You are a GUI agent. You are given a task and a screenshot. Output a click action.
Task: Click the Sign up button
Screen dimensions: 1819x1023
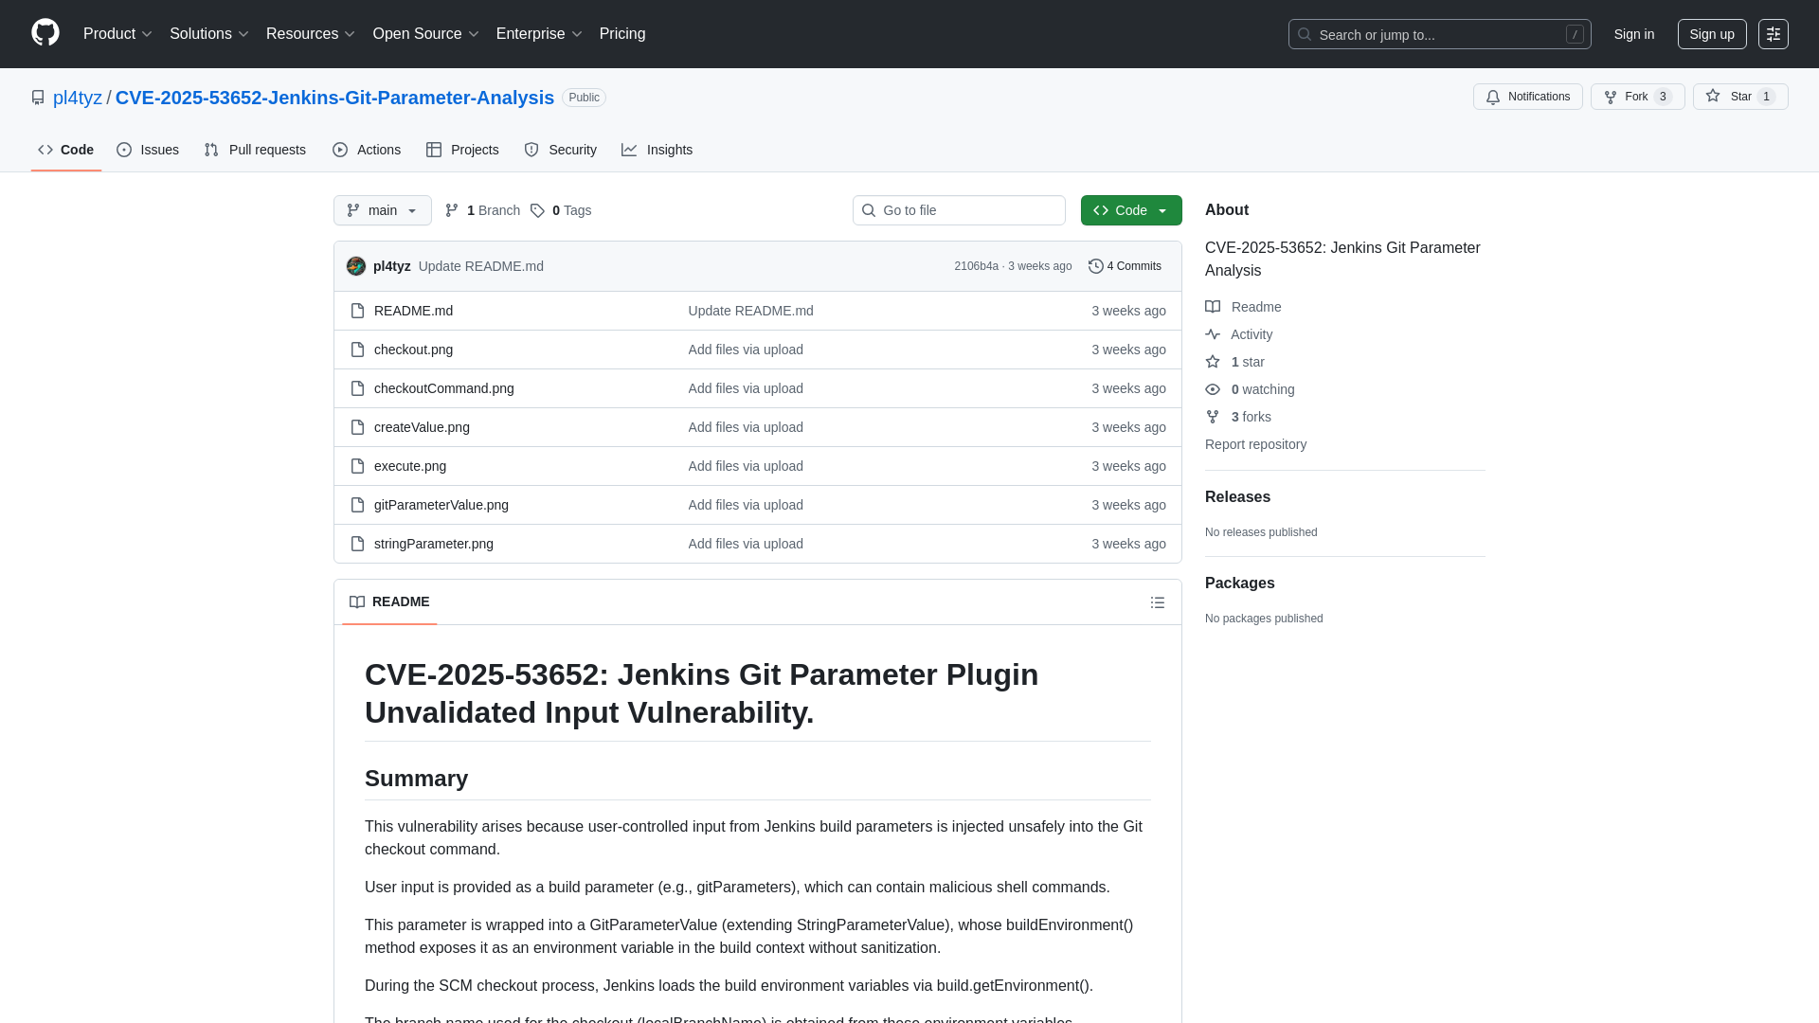tap(1712, 34)
